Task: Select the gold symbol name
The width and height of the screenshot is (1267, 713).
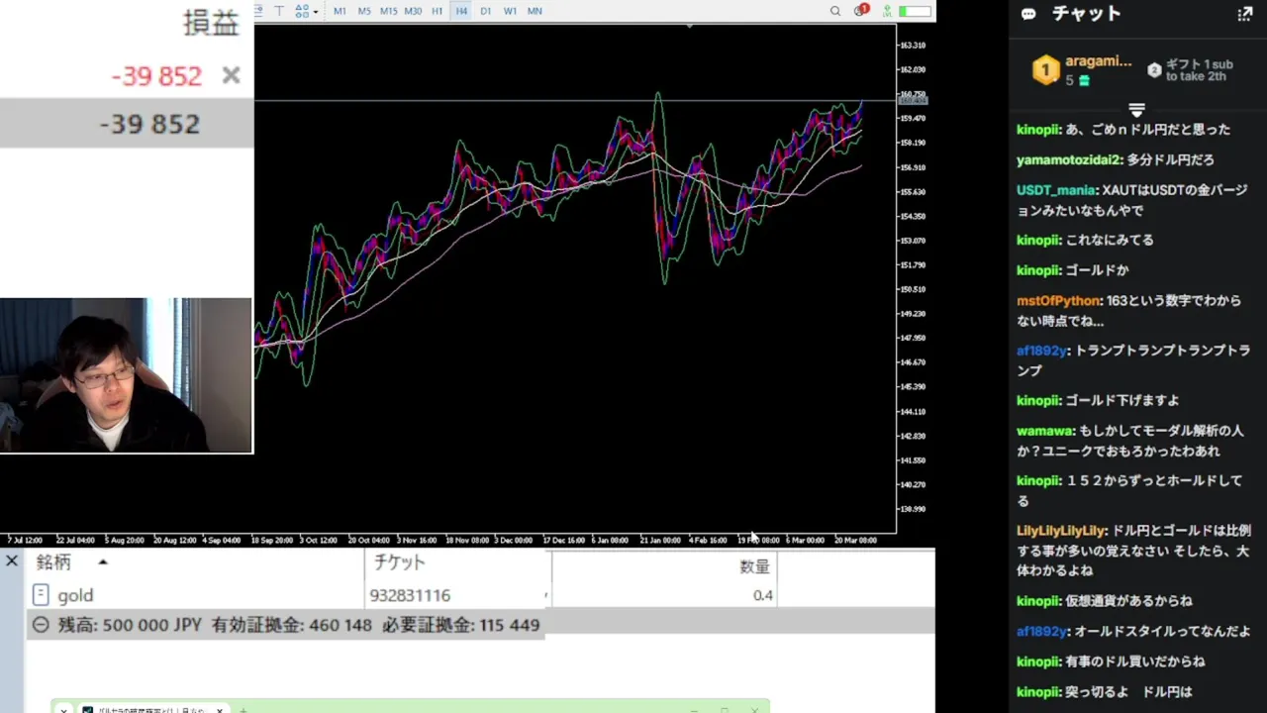Action: click(x=75, y=595)
